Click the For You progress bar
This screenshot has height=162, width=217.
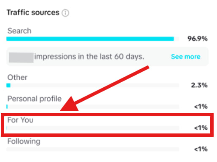tap(93, 128)
